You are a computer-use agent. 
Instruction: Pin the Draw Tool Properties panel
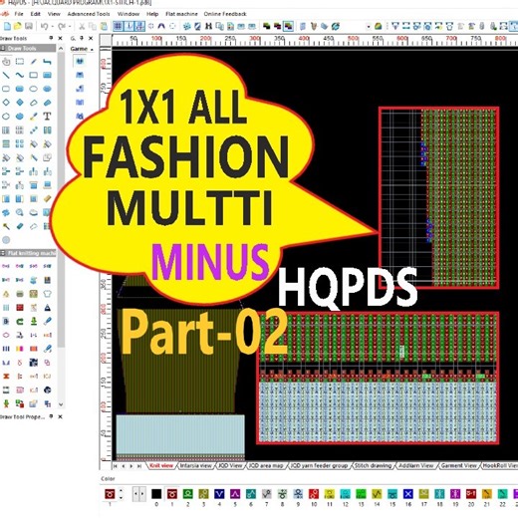[51, 416]
